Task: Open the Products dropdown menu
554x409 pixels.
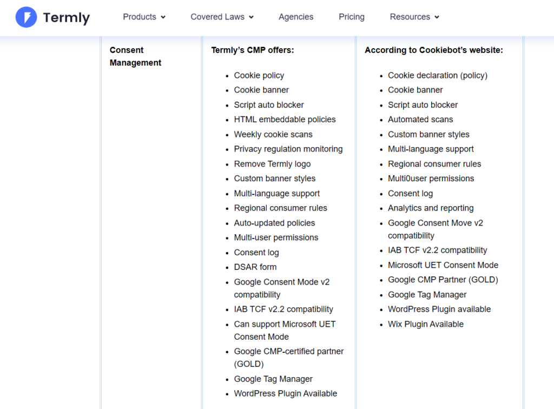Action: (x=144, y=17)
